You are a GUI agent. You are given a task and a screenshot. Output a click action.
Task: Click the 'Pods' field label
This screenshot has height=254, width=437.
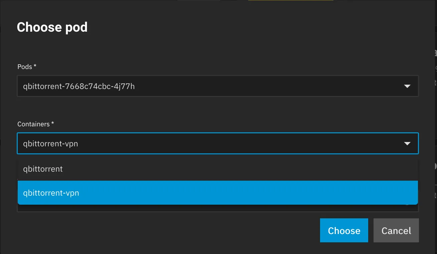(25, 67)
